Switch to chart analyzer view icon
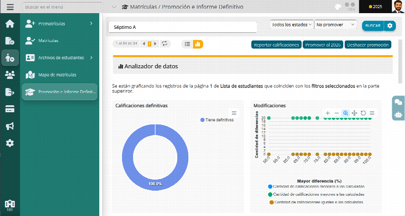This screenshot has height=216, width=405. point(197,44)
